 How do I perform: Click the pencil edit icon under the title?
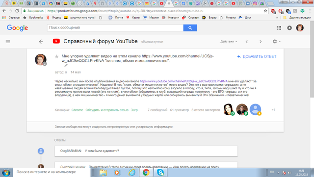66,65
